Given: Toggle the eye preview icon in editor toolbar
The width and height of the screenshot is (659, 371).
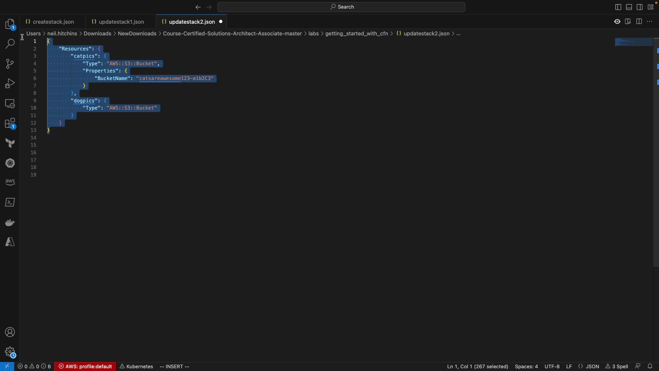Looking at the screenshot, I should [x=617, y=22].
